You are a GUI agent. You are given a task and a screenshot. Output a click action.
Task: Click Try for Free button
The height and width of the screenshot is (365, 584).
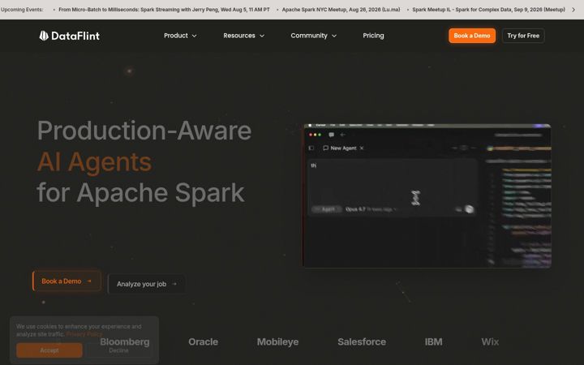(x=523, y=36)
